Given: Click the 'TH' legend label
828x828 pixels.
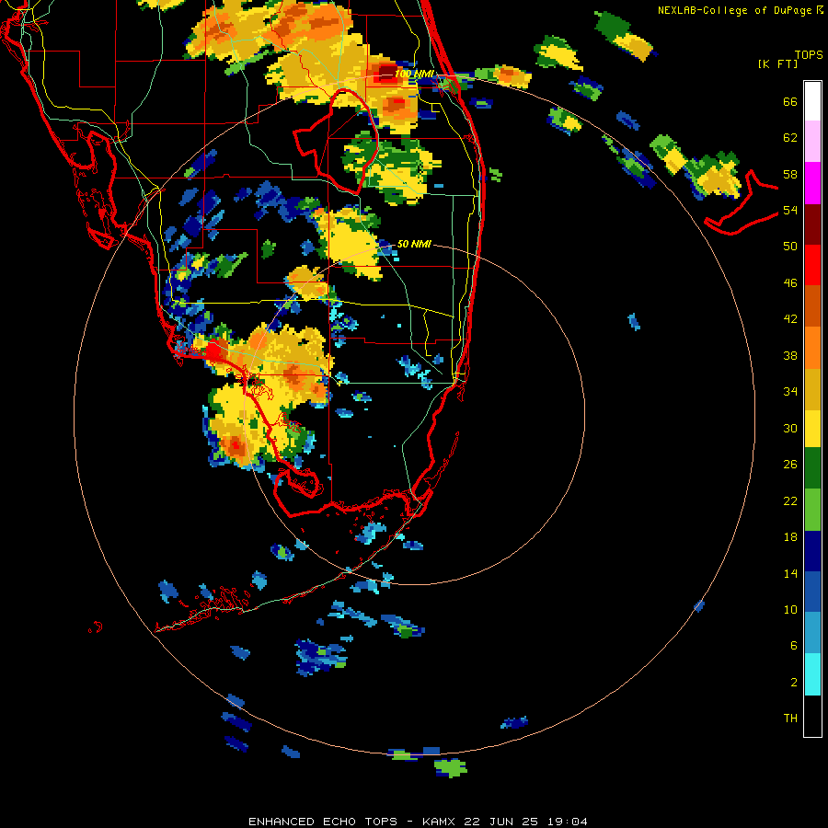Looking at the screenshot, I should [x=790, y=719].
